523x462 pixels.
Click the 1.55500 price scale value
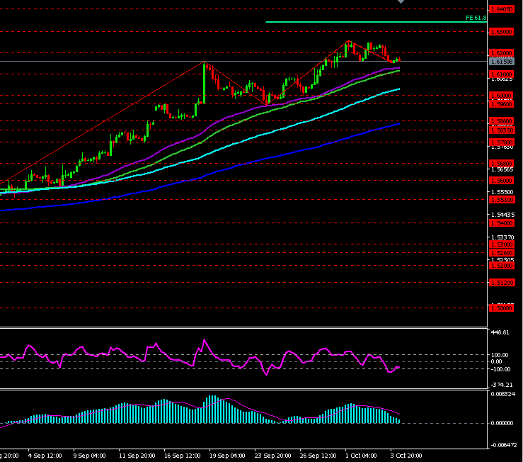[x=502, y=192]
